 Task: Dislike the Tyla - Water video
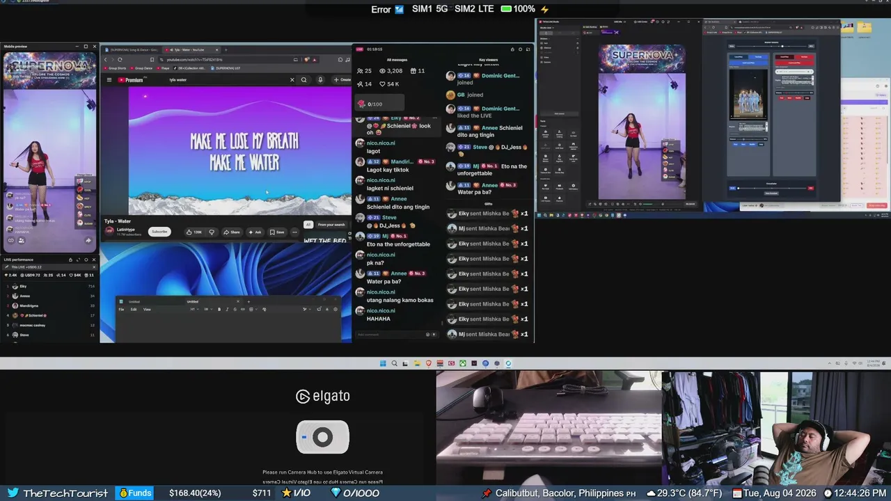coord(212,232)
